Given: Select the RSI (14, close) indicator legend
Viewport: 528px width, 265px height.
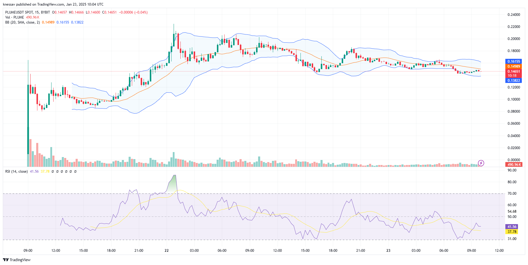Looking at the screenshot, I should click(16, 171).
